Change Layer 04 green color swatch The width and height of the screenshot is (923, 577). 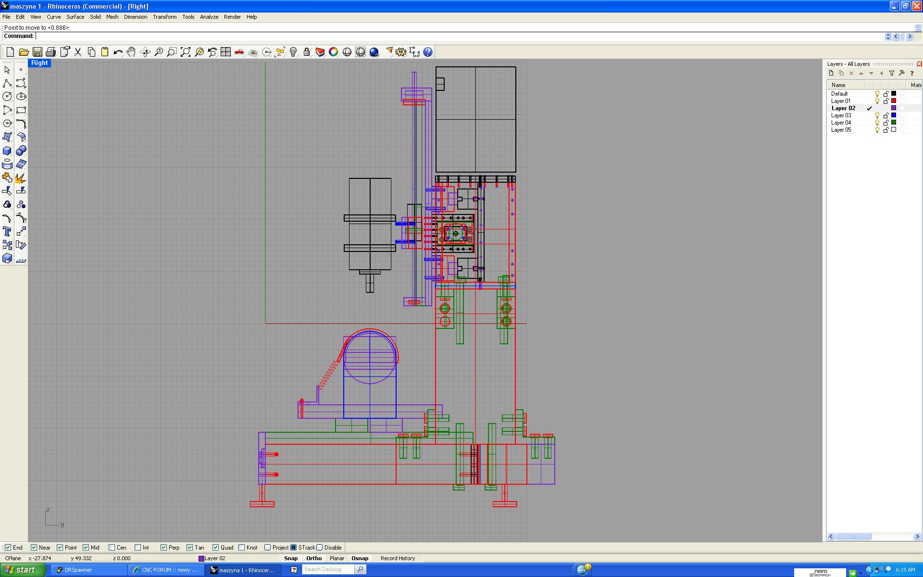[894, 123]
